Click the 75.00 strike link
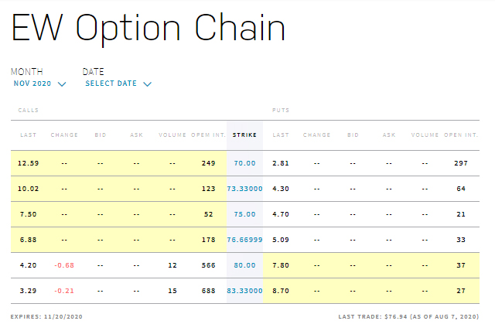495x331 pixels. click(x=244, y=214)
